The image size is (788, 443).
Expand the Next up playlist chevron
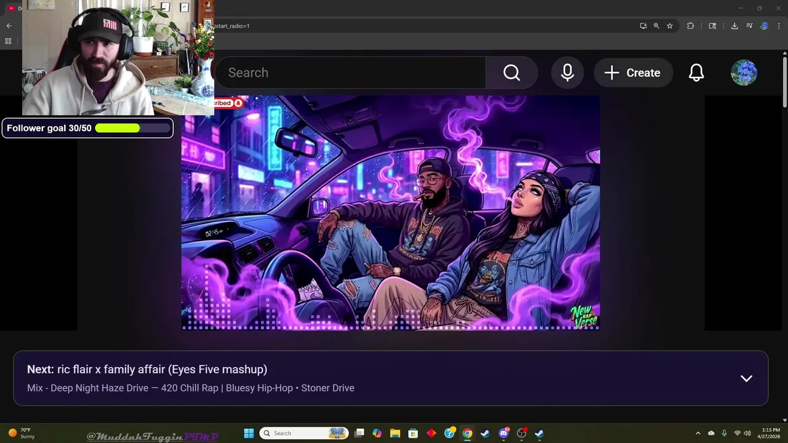coord(746,378)
